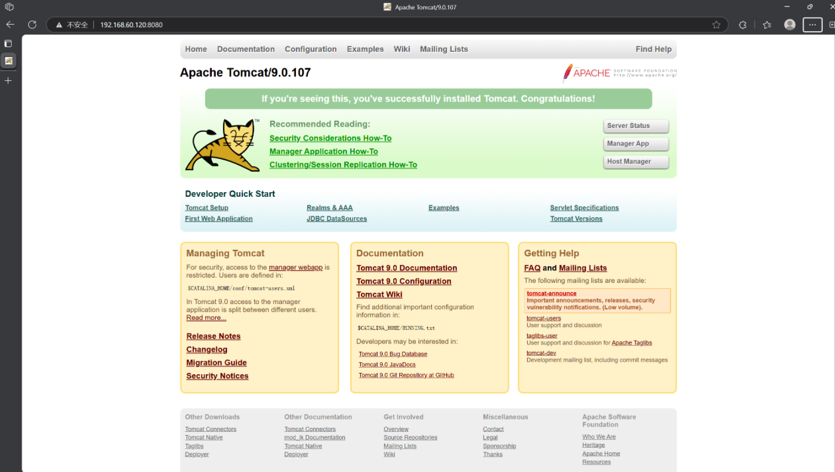Open Tomcat 9.0 Configuration link

[404, 282]
